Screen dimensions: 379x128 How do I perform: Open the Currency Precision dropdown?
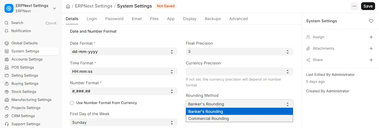coord(239,71)
